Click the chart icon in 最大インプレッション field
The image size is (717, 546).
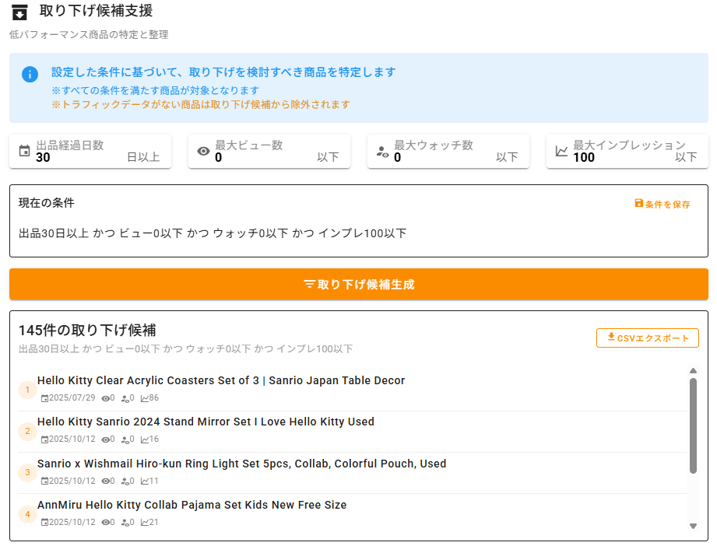coord(561,151)
